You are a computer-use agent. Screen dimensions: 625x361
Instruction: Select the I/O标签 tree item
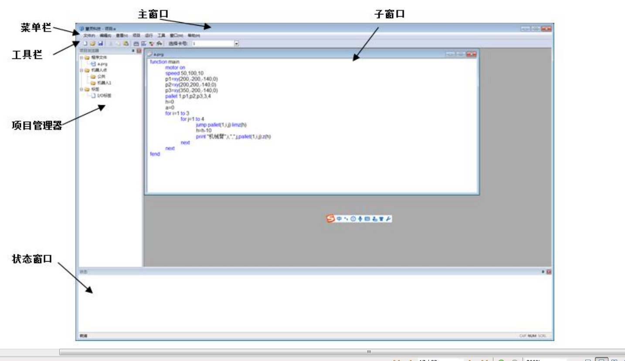click(104, 96)
